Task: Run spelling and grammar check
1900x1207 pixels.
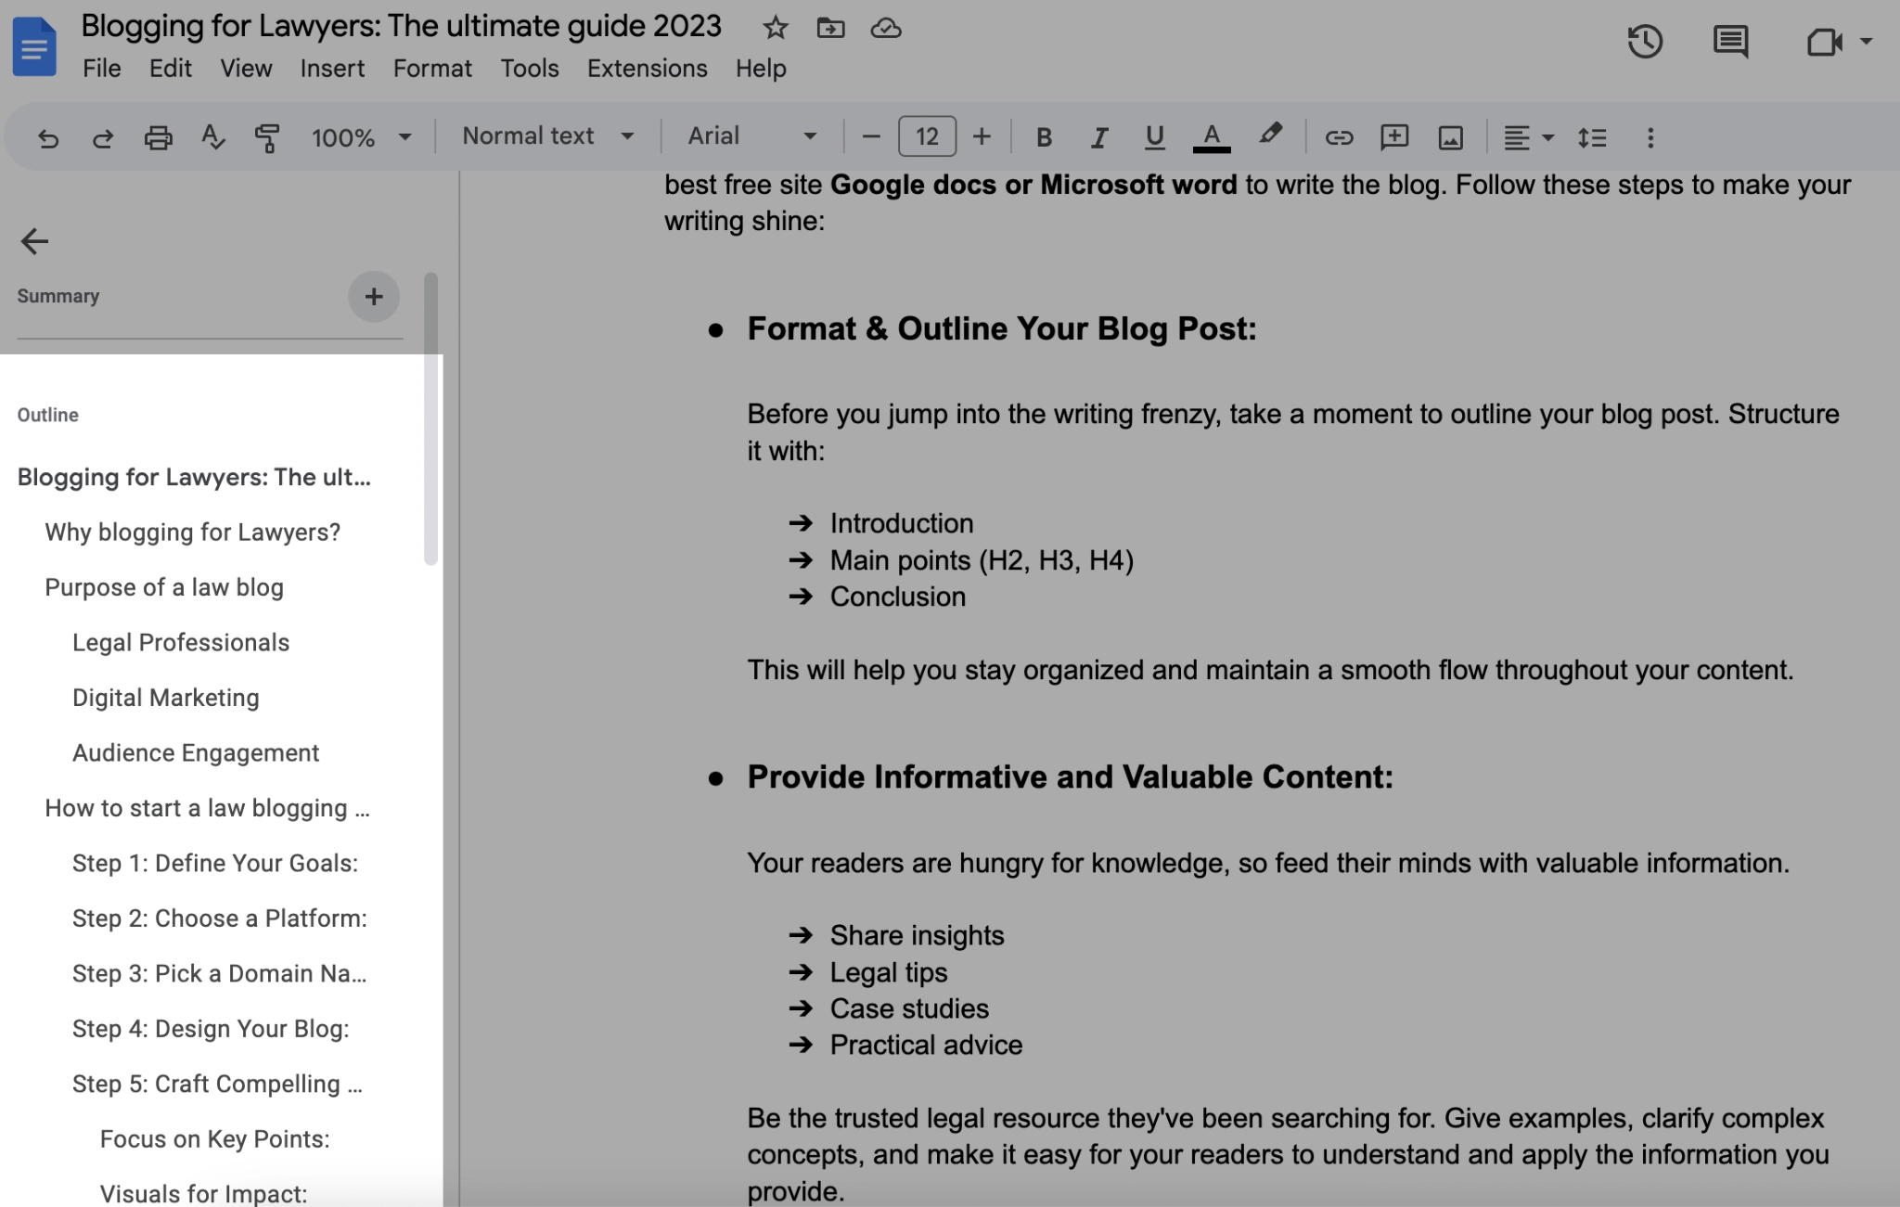Action: 212,138
